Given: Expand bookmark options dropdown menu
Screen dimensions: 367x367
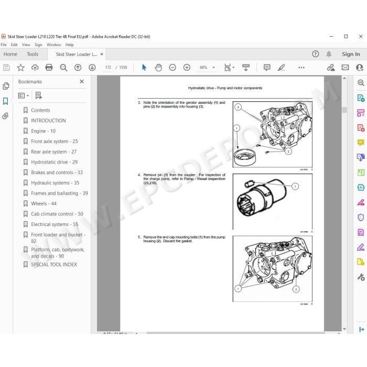Looking at the screenshot, I should (24, 95).
